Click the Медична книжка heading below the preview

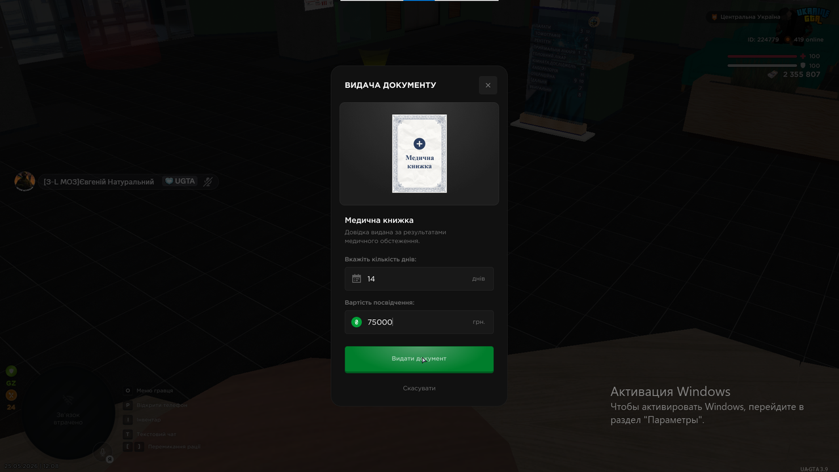click(379, 220)
